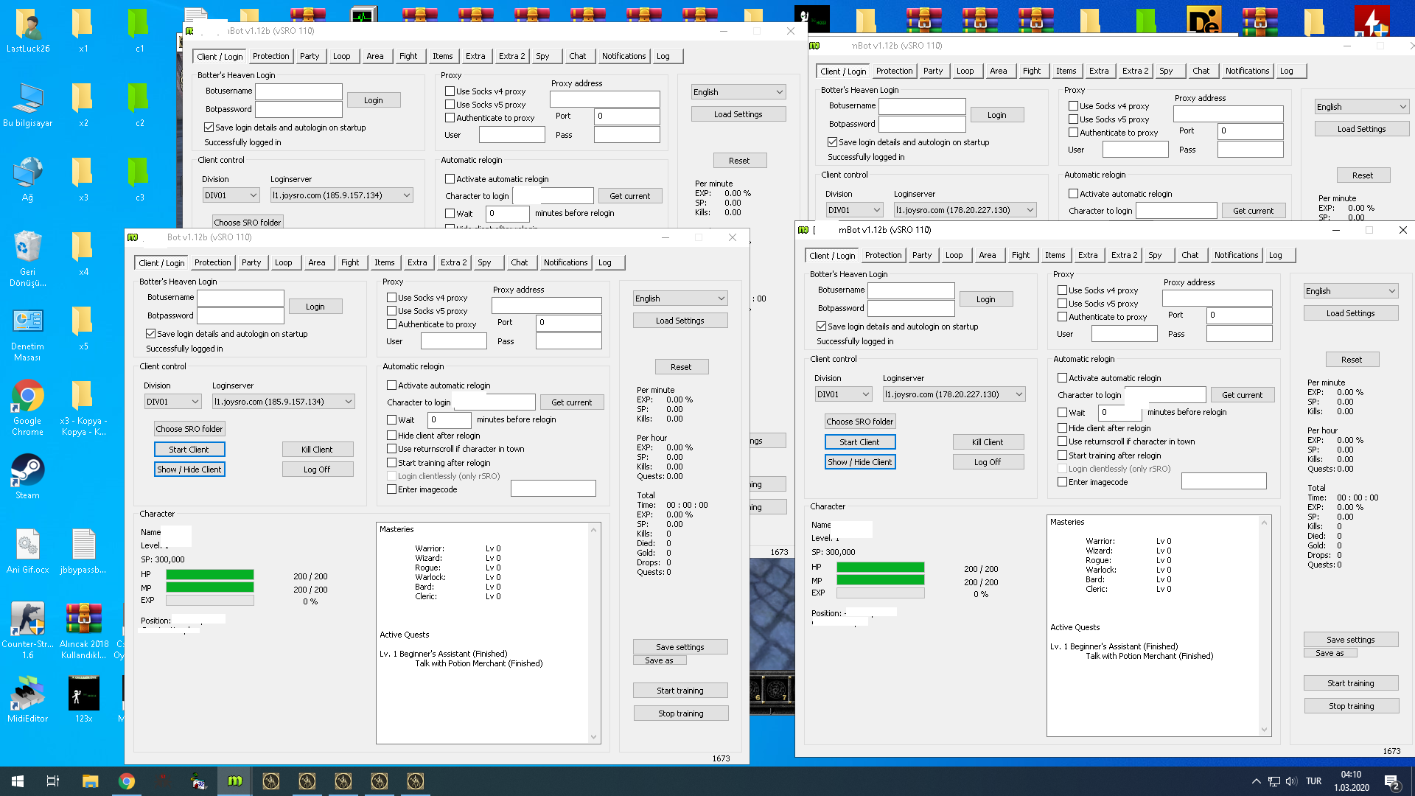Screen dimensions: 1415x796
Task: Open Notifications tab in lower-right window
Action: click(x=1236, y=255)
